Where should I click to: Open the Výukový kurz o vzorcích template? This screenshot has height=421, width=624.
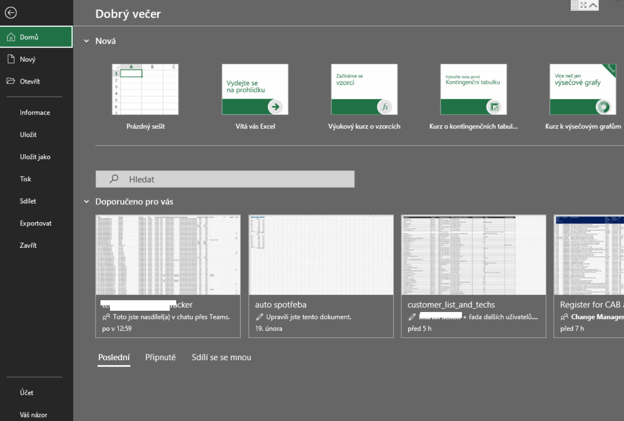(364, 90)
